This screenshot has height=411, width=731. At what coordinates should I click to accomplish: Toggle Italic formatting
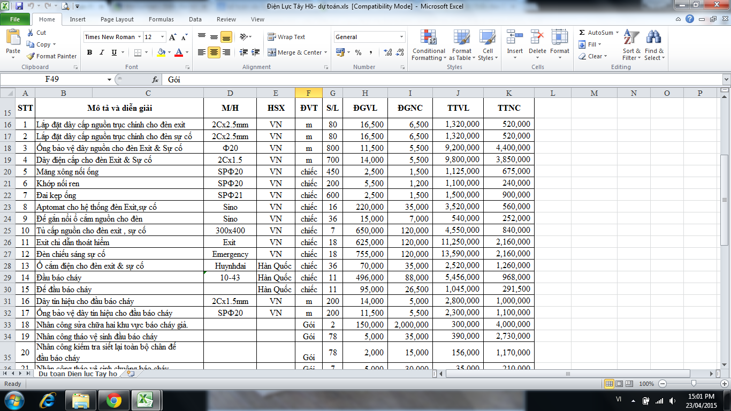pos(102,52)
